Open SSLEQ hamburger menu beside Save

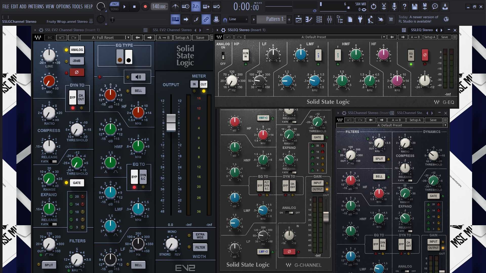tap(455, 37)
